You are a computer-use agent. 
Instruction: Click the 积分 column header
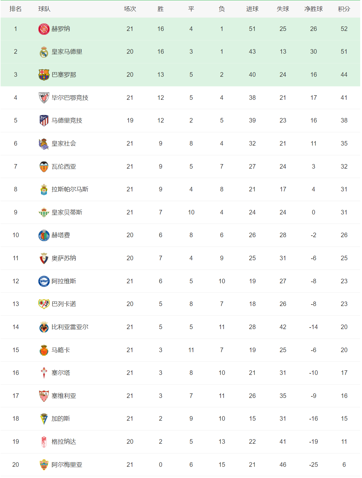[x=344, y=9]
